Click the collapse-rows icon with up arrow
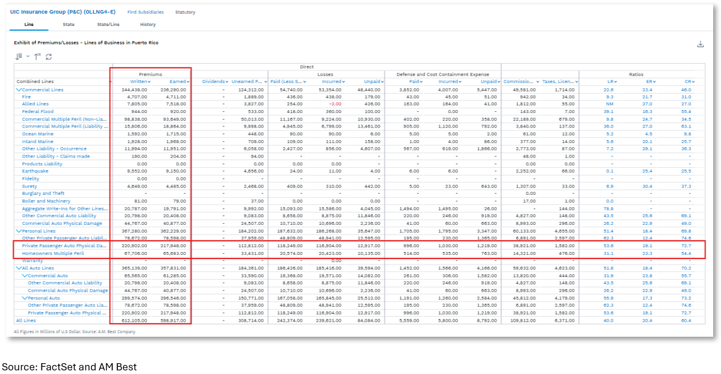 click(x=37, y=57)
